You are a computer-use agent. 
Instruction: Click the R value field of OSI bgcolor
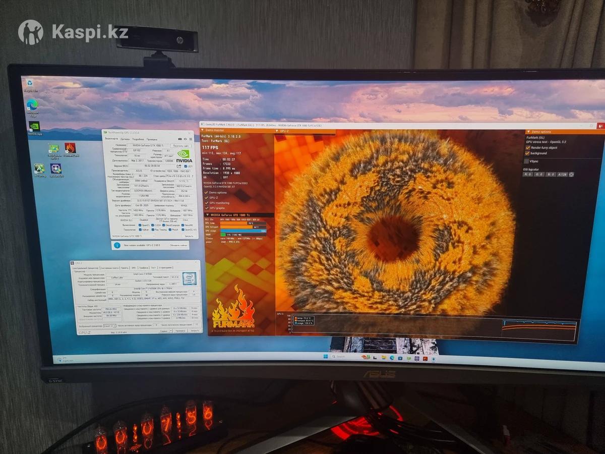tap(528, 175)
